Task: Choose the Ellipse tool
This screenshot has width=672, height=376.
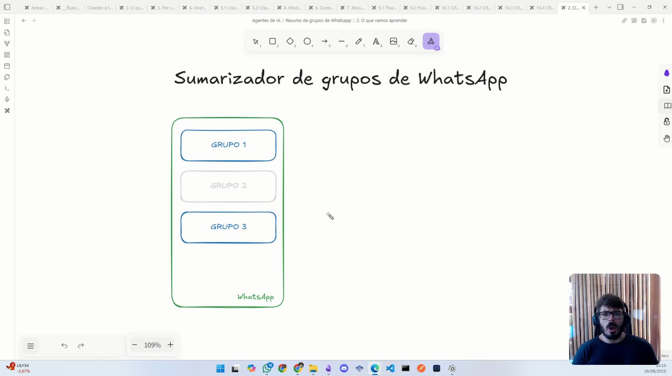Action: click(308, 41)
